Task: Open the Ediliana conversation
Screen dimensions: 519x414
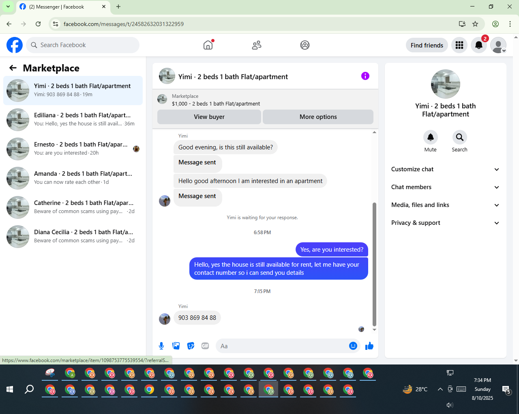Action: pos(73,120)
